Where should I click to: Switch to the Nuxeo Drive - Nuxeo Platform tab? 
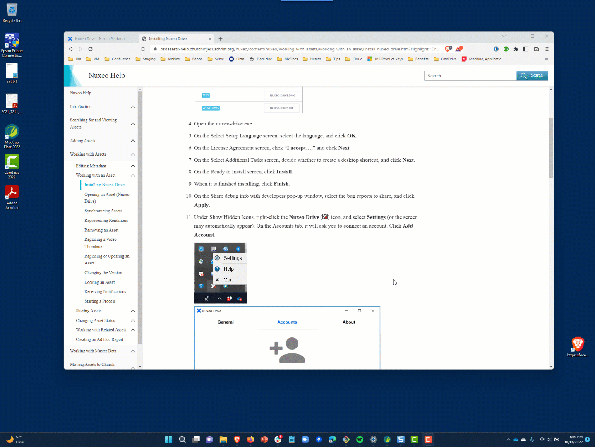click(99, 39)
